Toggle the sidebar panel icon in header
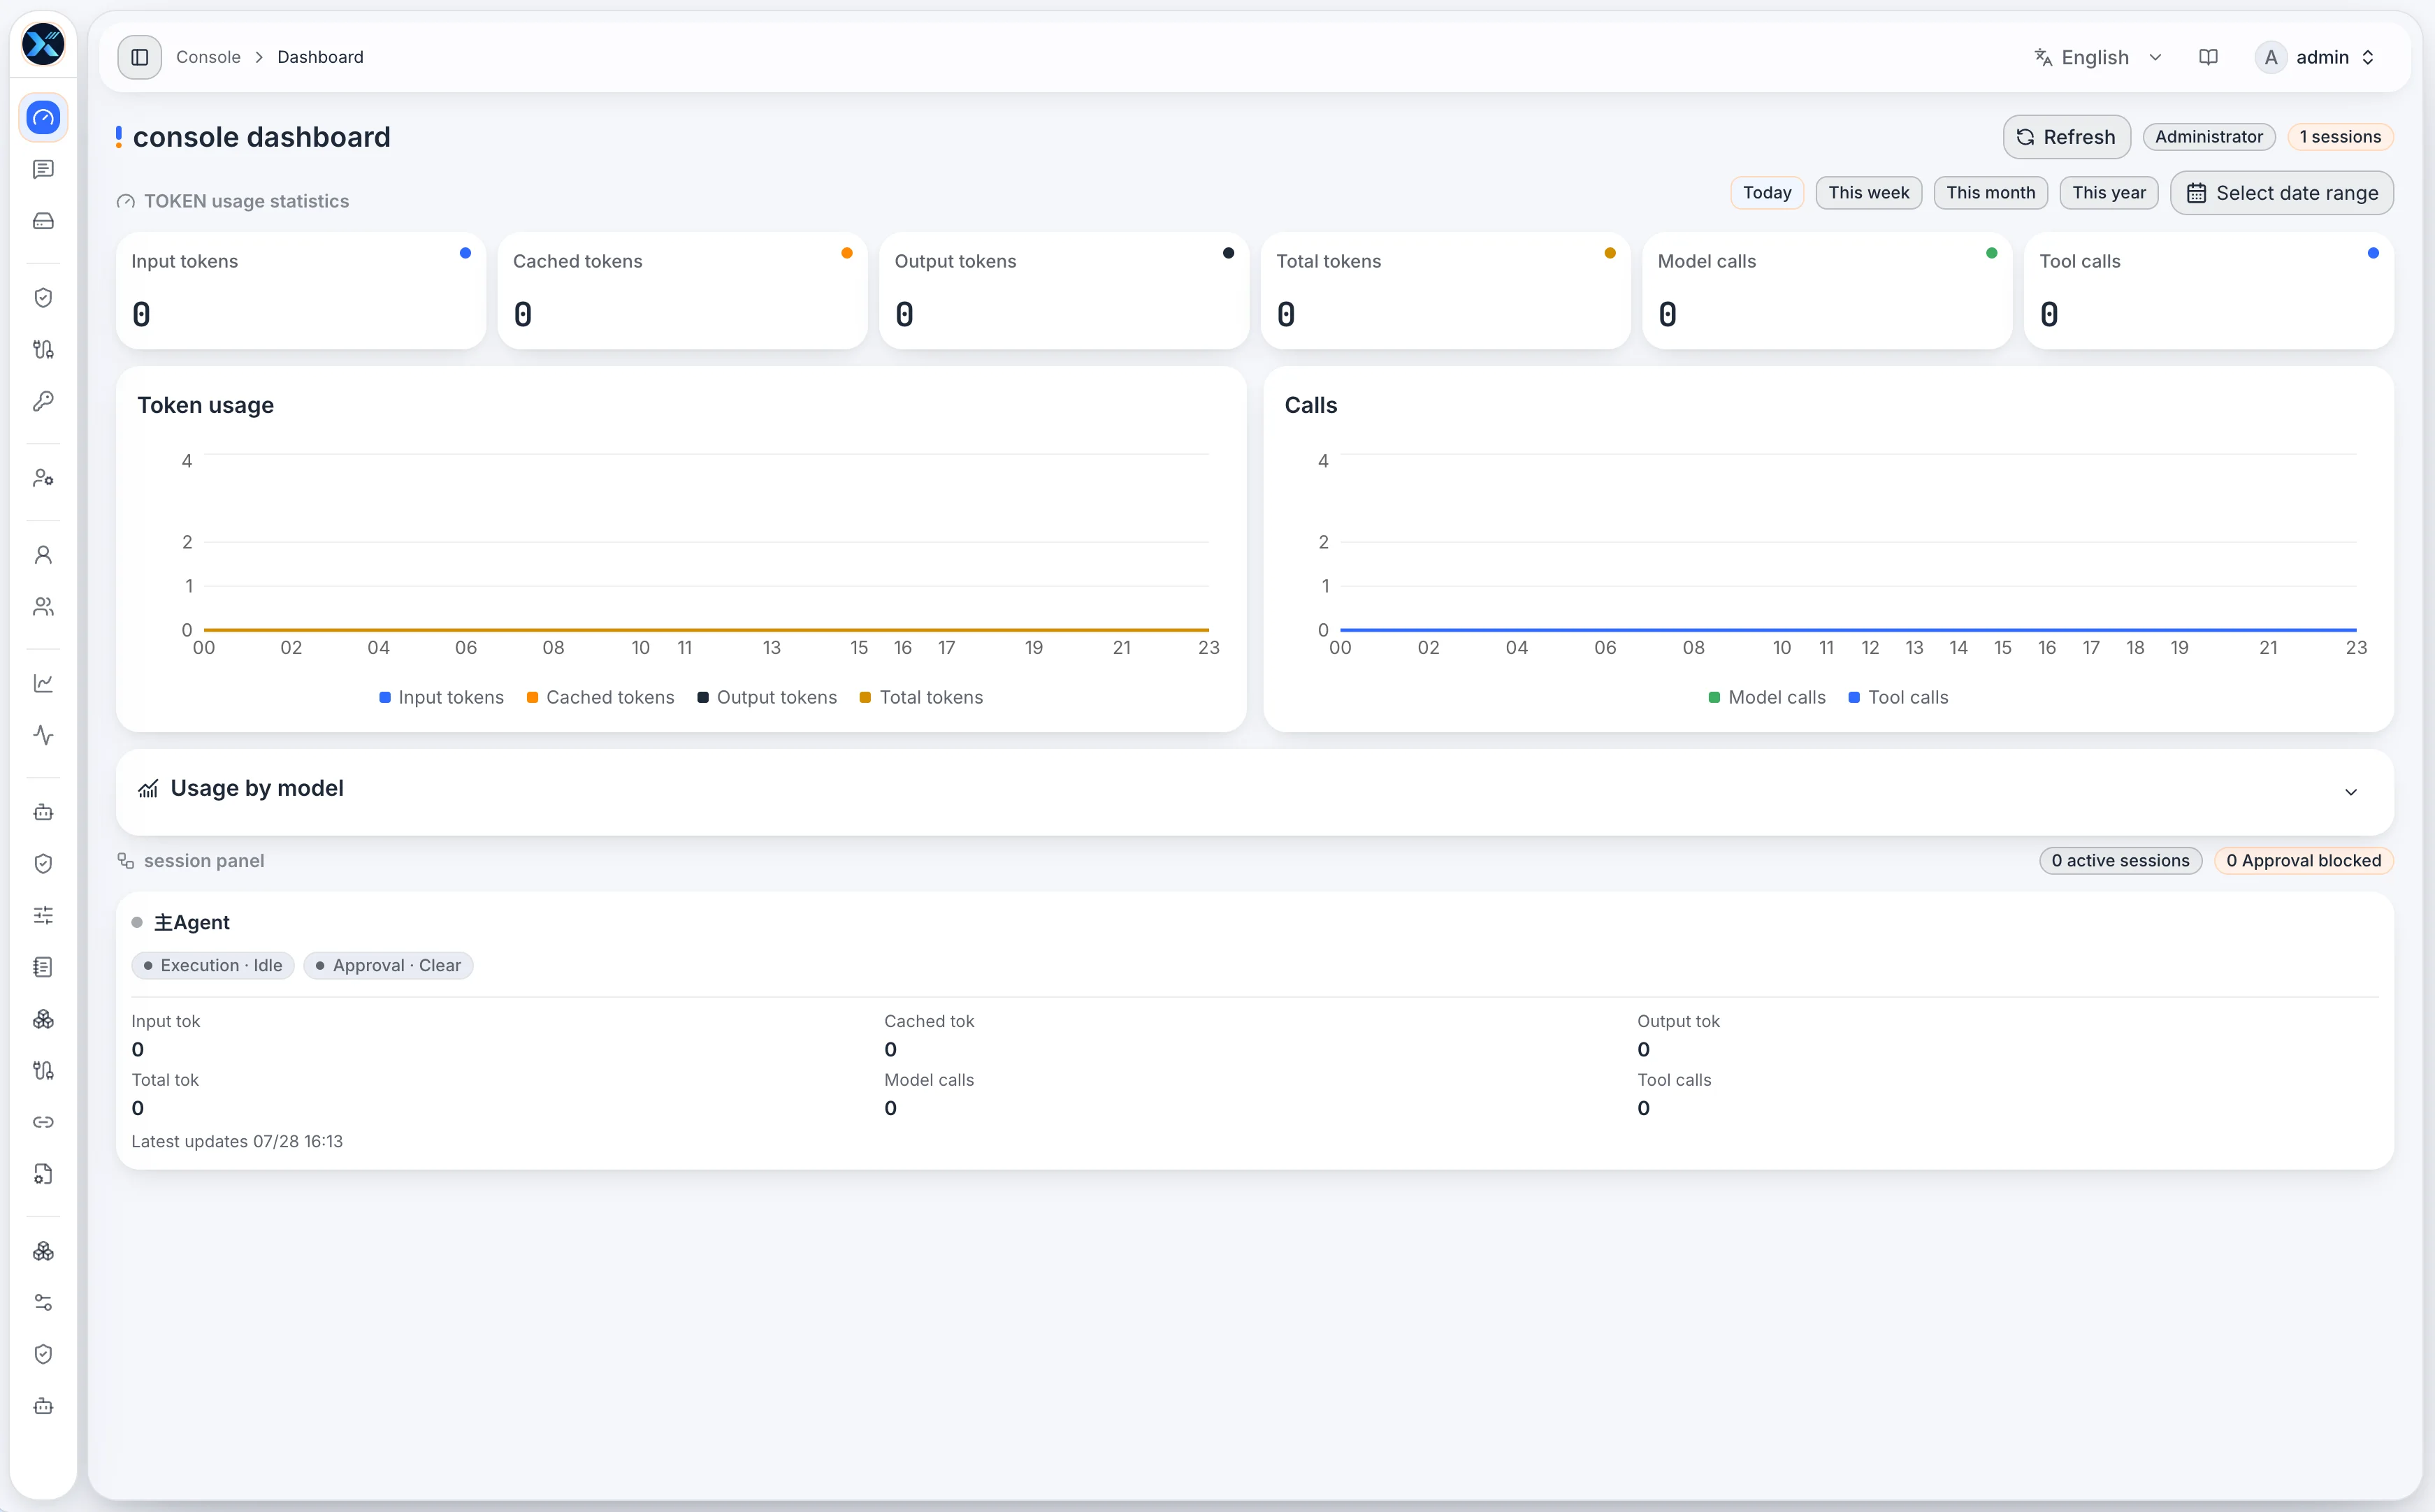 tap(140, 57)
